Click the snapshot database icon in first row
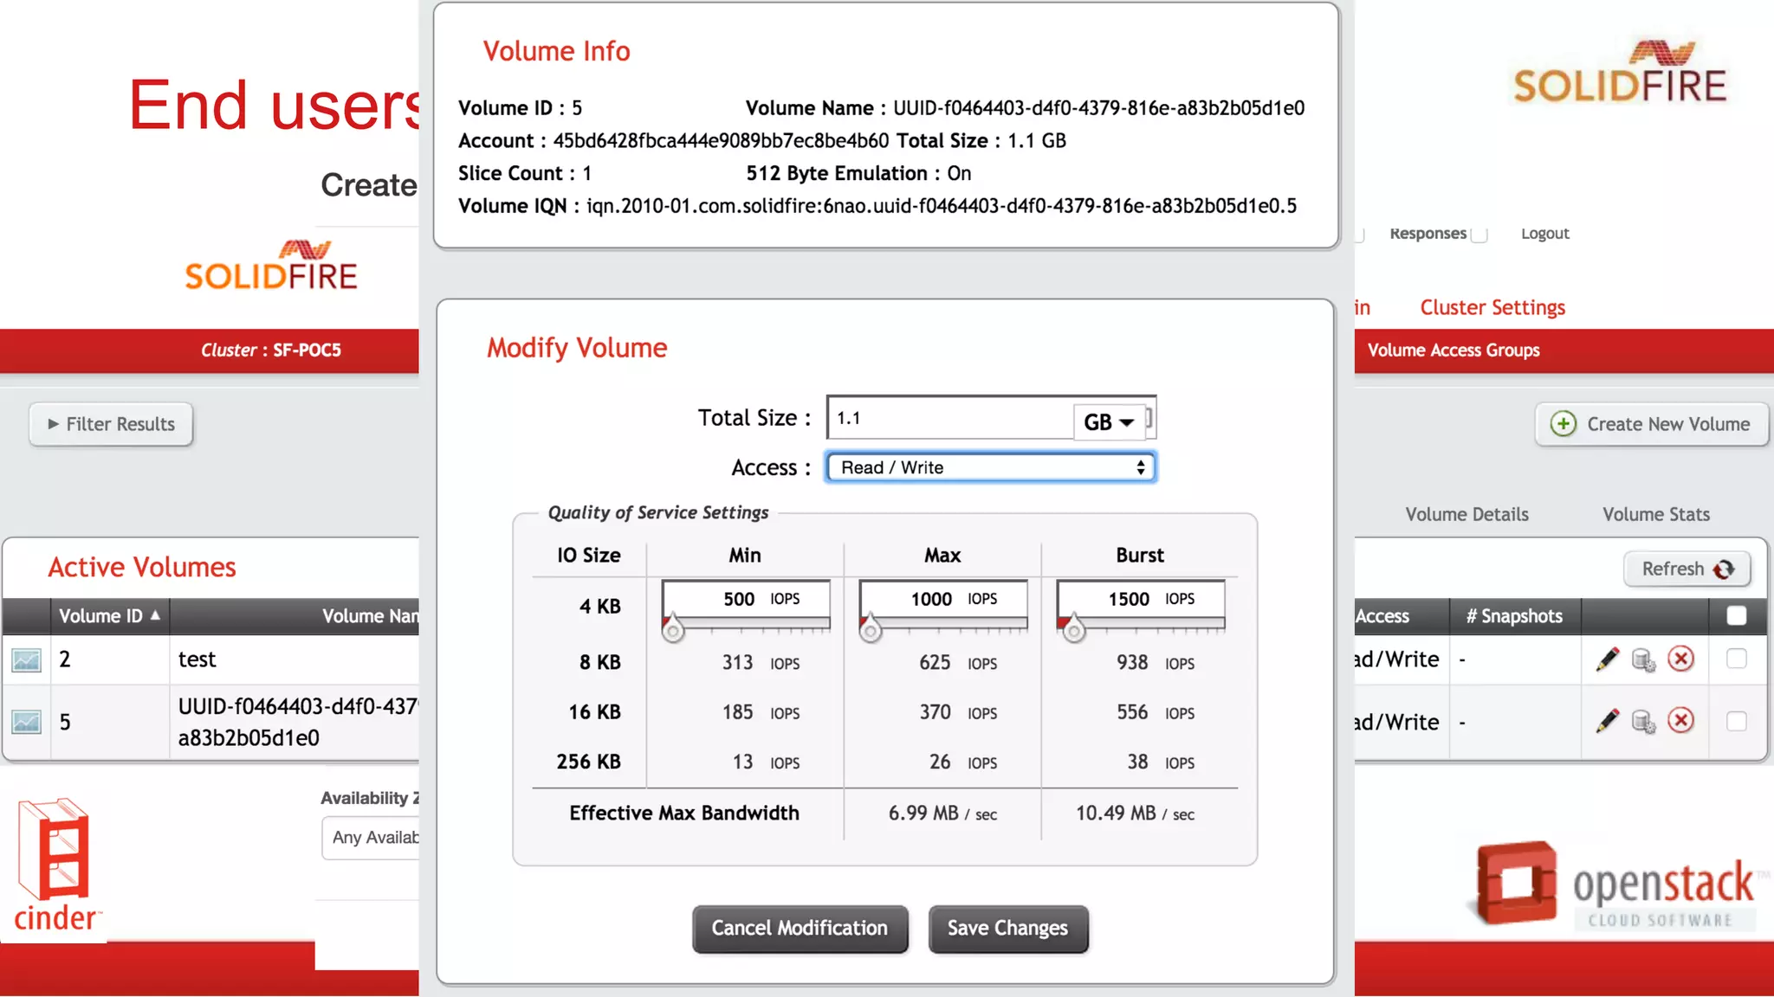Image resolution: width=1774 pixels, height=997 pixels. click(1643, 660)
